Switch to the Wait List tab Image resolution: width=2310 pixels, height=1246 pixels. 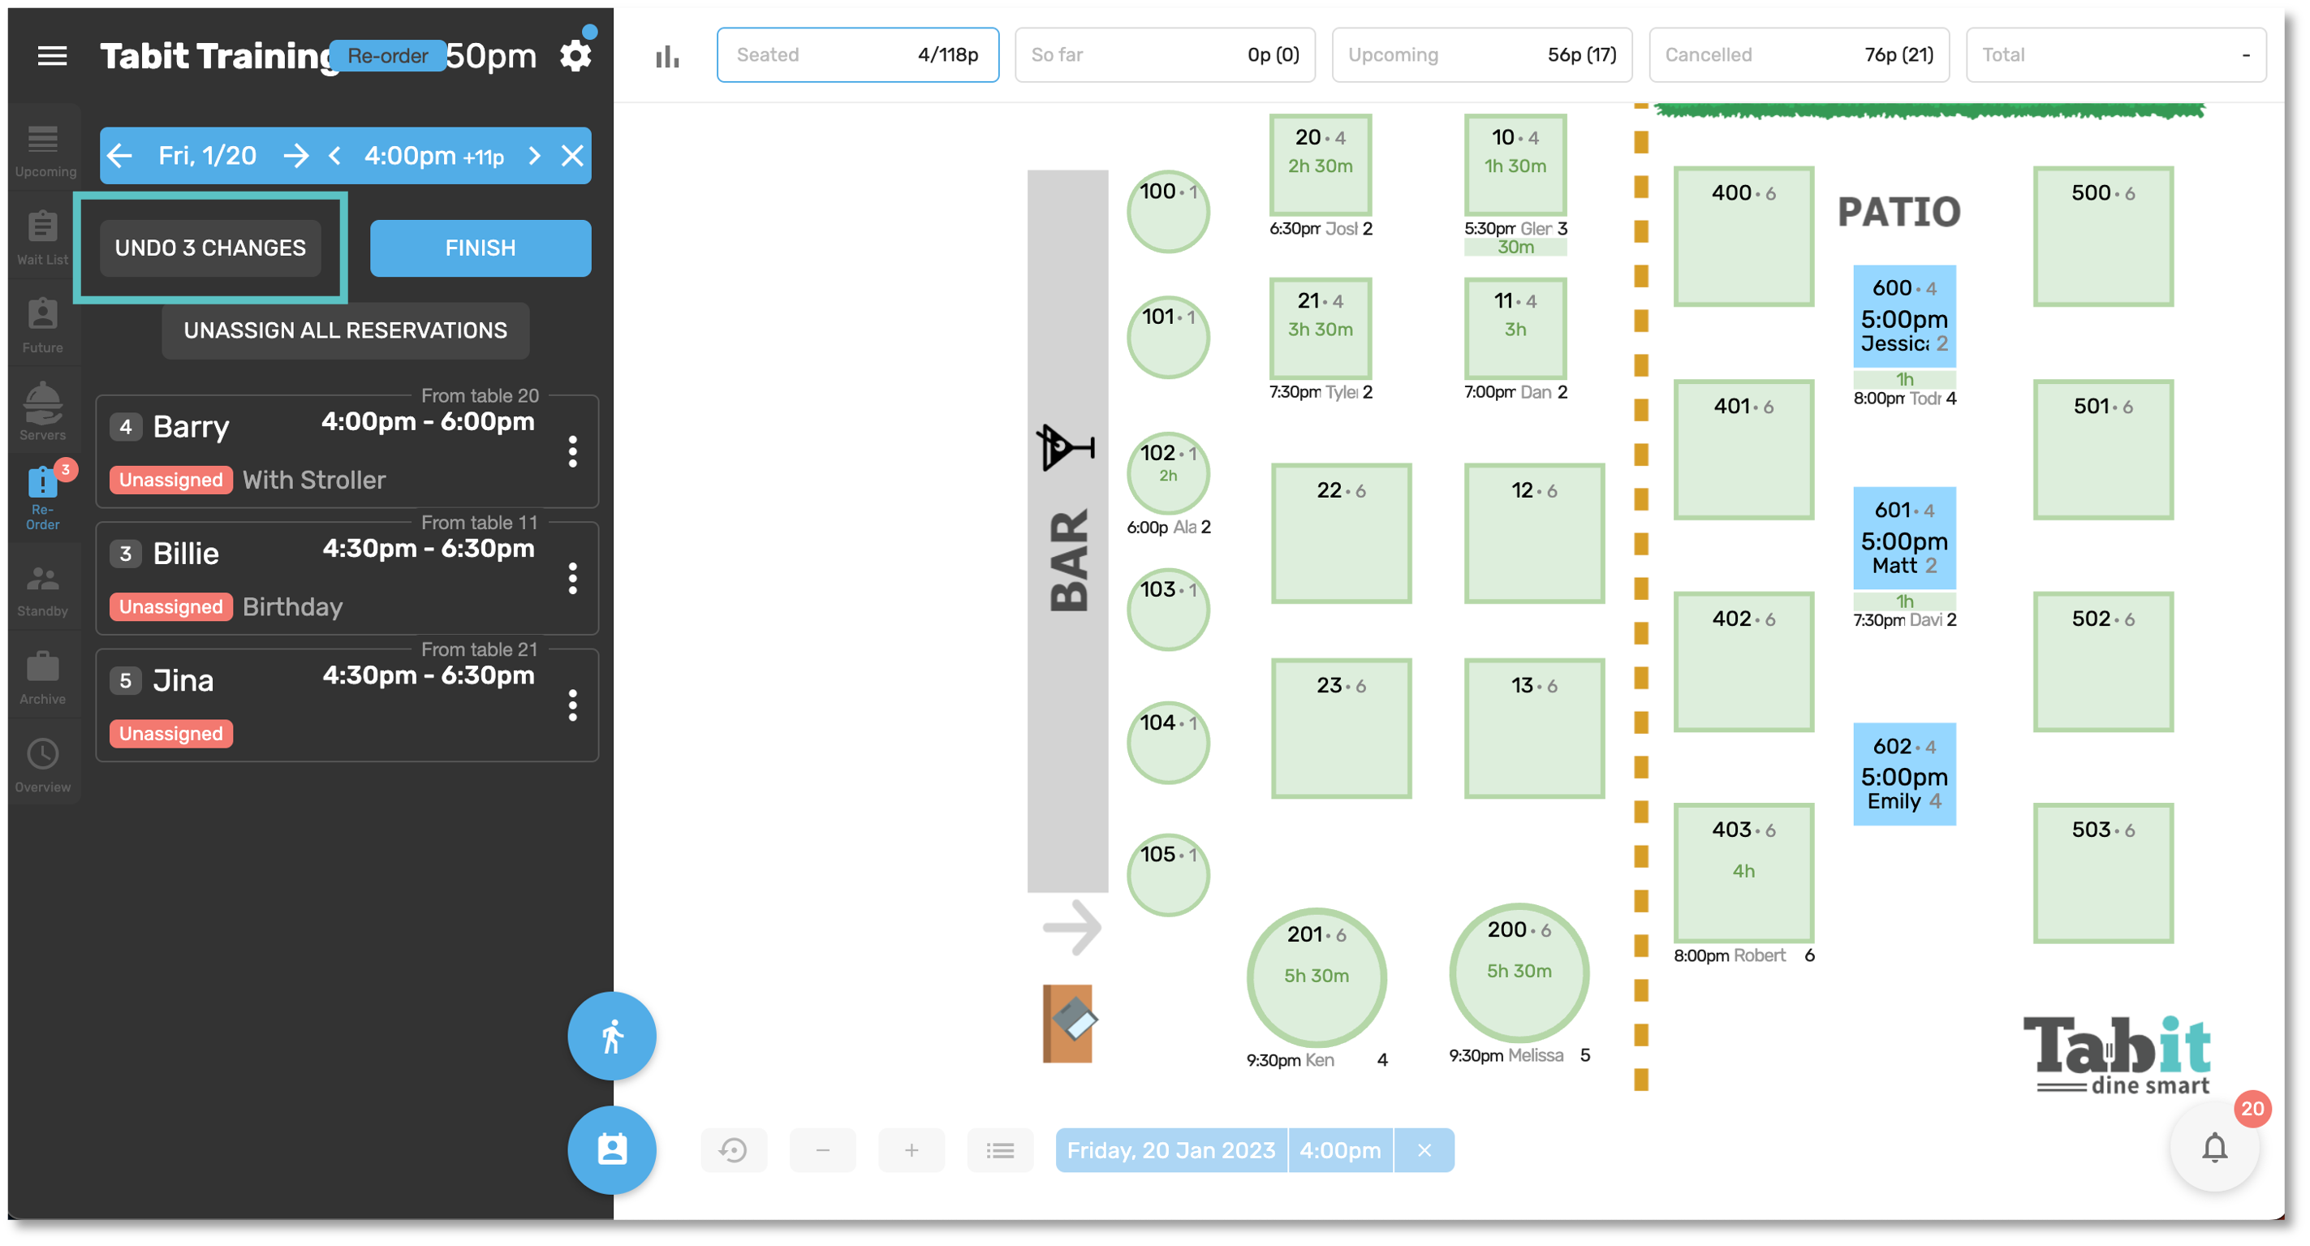42,238
